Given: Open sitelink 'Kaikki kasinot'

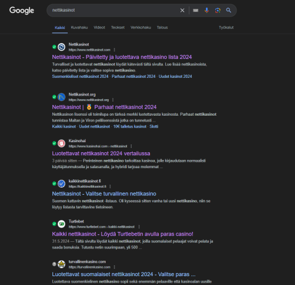Looking at the screenshot, I should [64, 126].
